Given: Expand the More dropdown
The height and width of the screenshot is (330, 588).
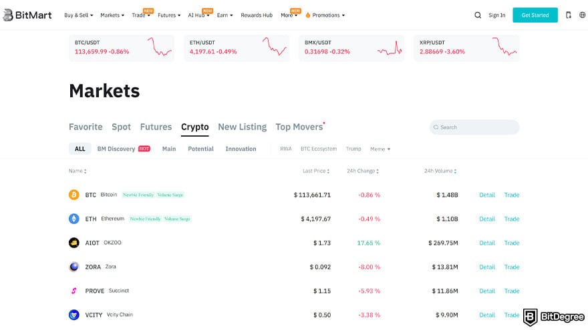Looking at the screenshot, I should (289, 15).
